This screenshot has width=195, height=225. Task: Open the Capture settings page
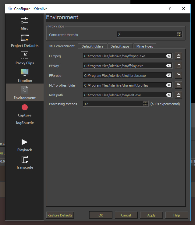pyautogui.click(x=24, y=110)
